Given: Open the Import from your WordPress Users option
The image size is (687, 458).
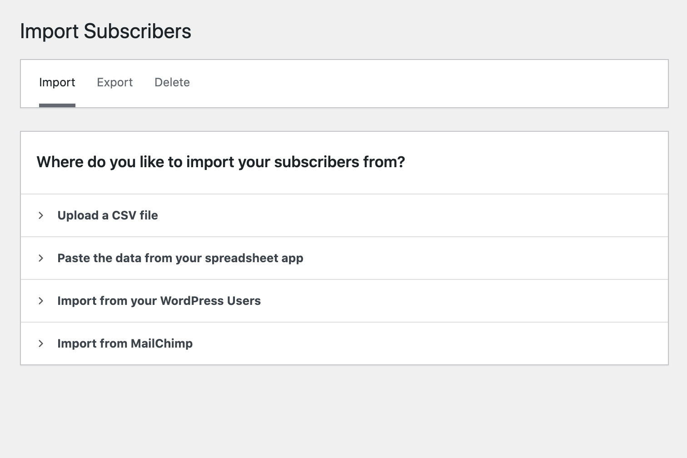Looking at the screenshot, I should [159, 301].
